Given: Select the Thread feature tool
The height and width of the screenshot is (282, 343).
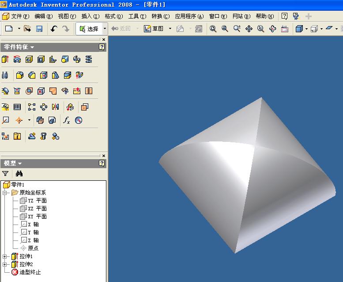Looking at the screenshot, I should [5, 75].
